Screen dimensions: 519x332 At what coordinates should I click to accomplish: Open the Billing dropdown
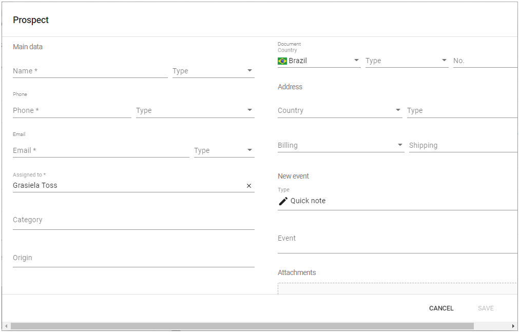341,146
